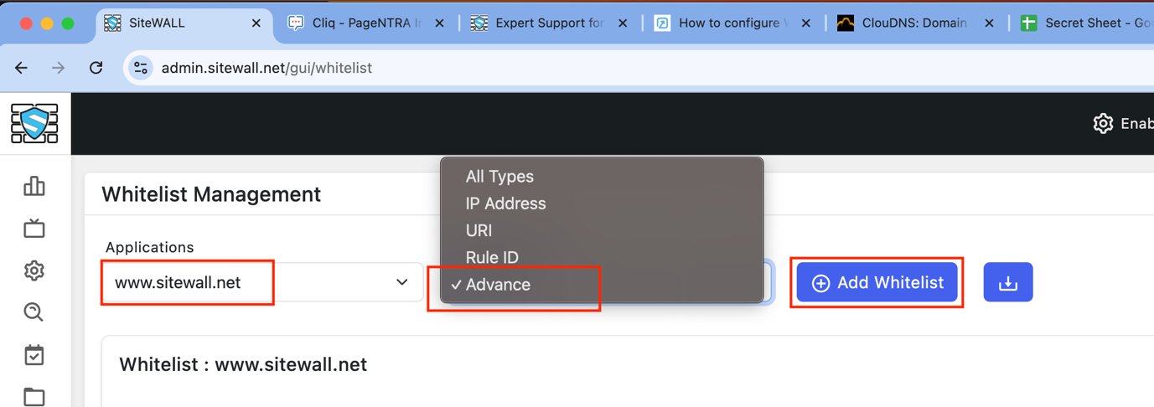The width and height of the screenshot is (1154, 407).
Task: Open the settings gear in the sidebar
Action: (x=34, y=270)
